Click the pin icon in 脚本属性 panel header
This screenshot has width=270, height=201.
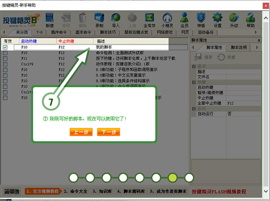pyautogui.click(x=259, y=40)
